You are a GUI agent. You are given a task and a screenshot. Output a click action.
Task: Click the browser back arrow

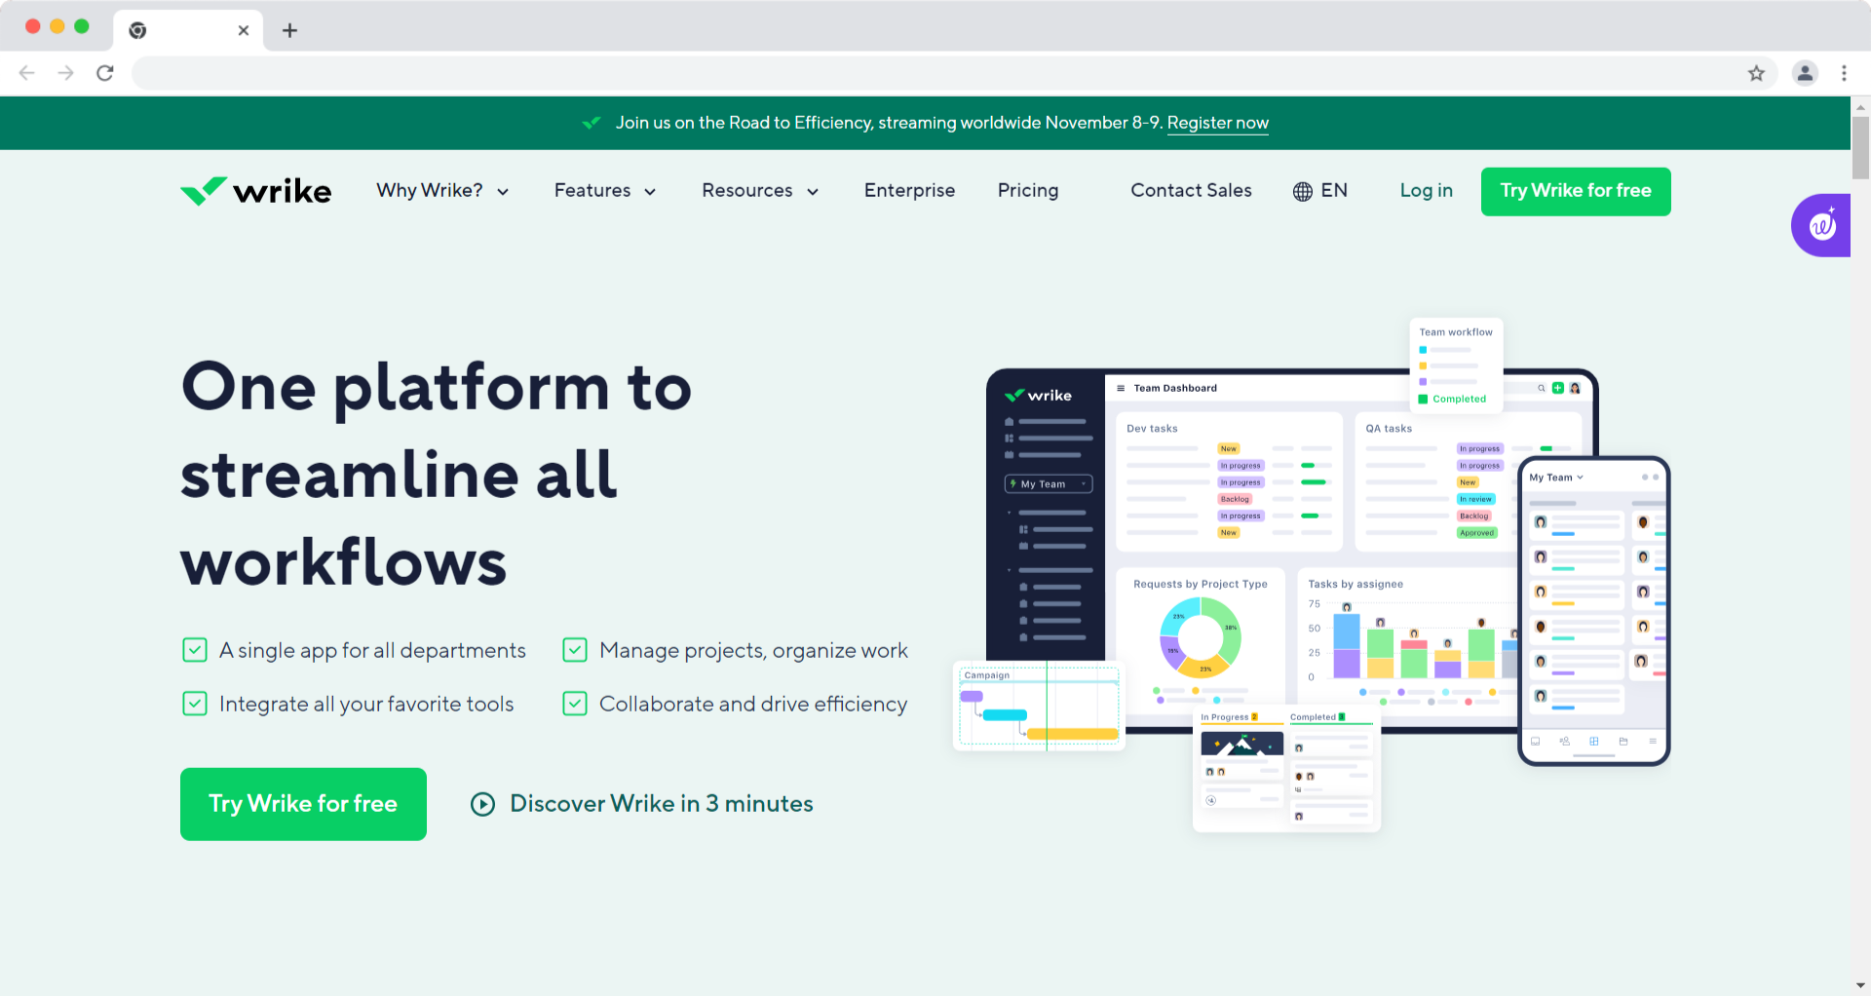coord(27,73)
